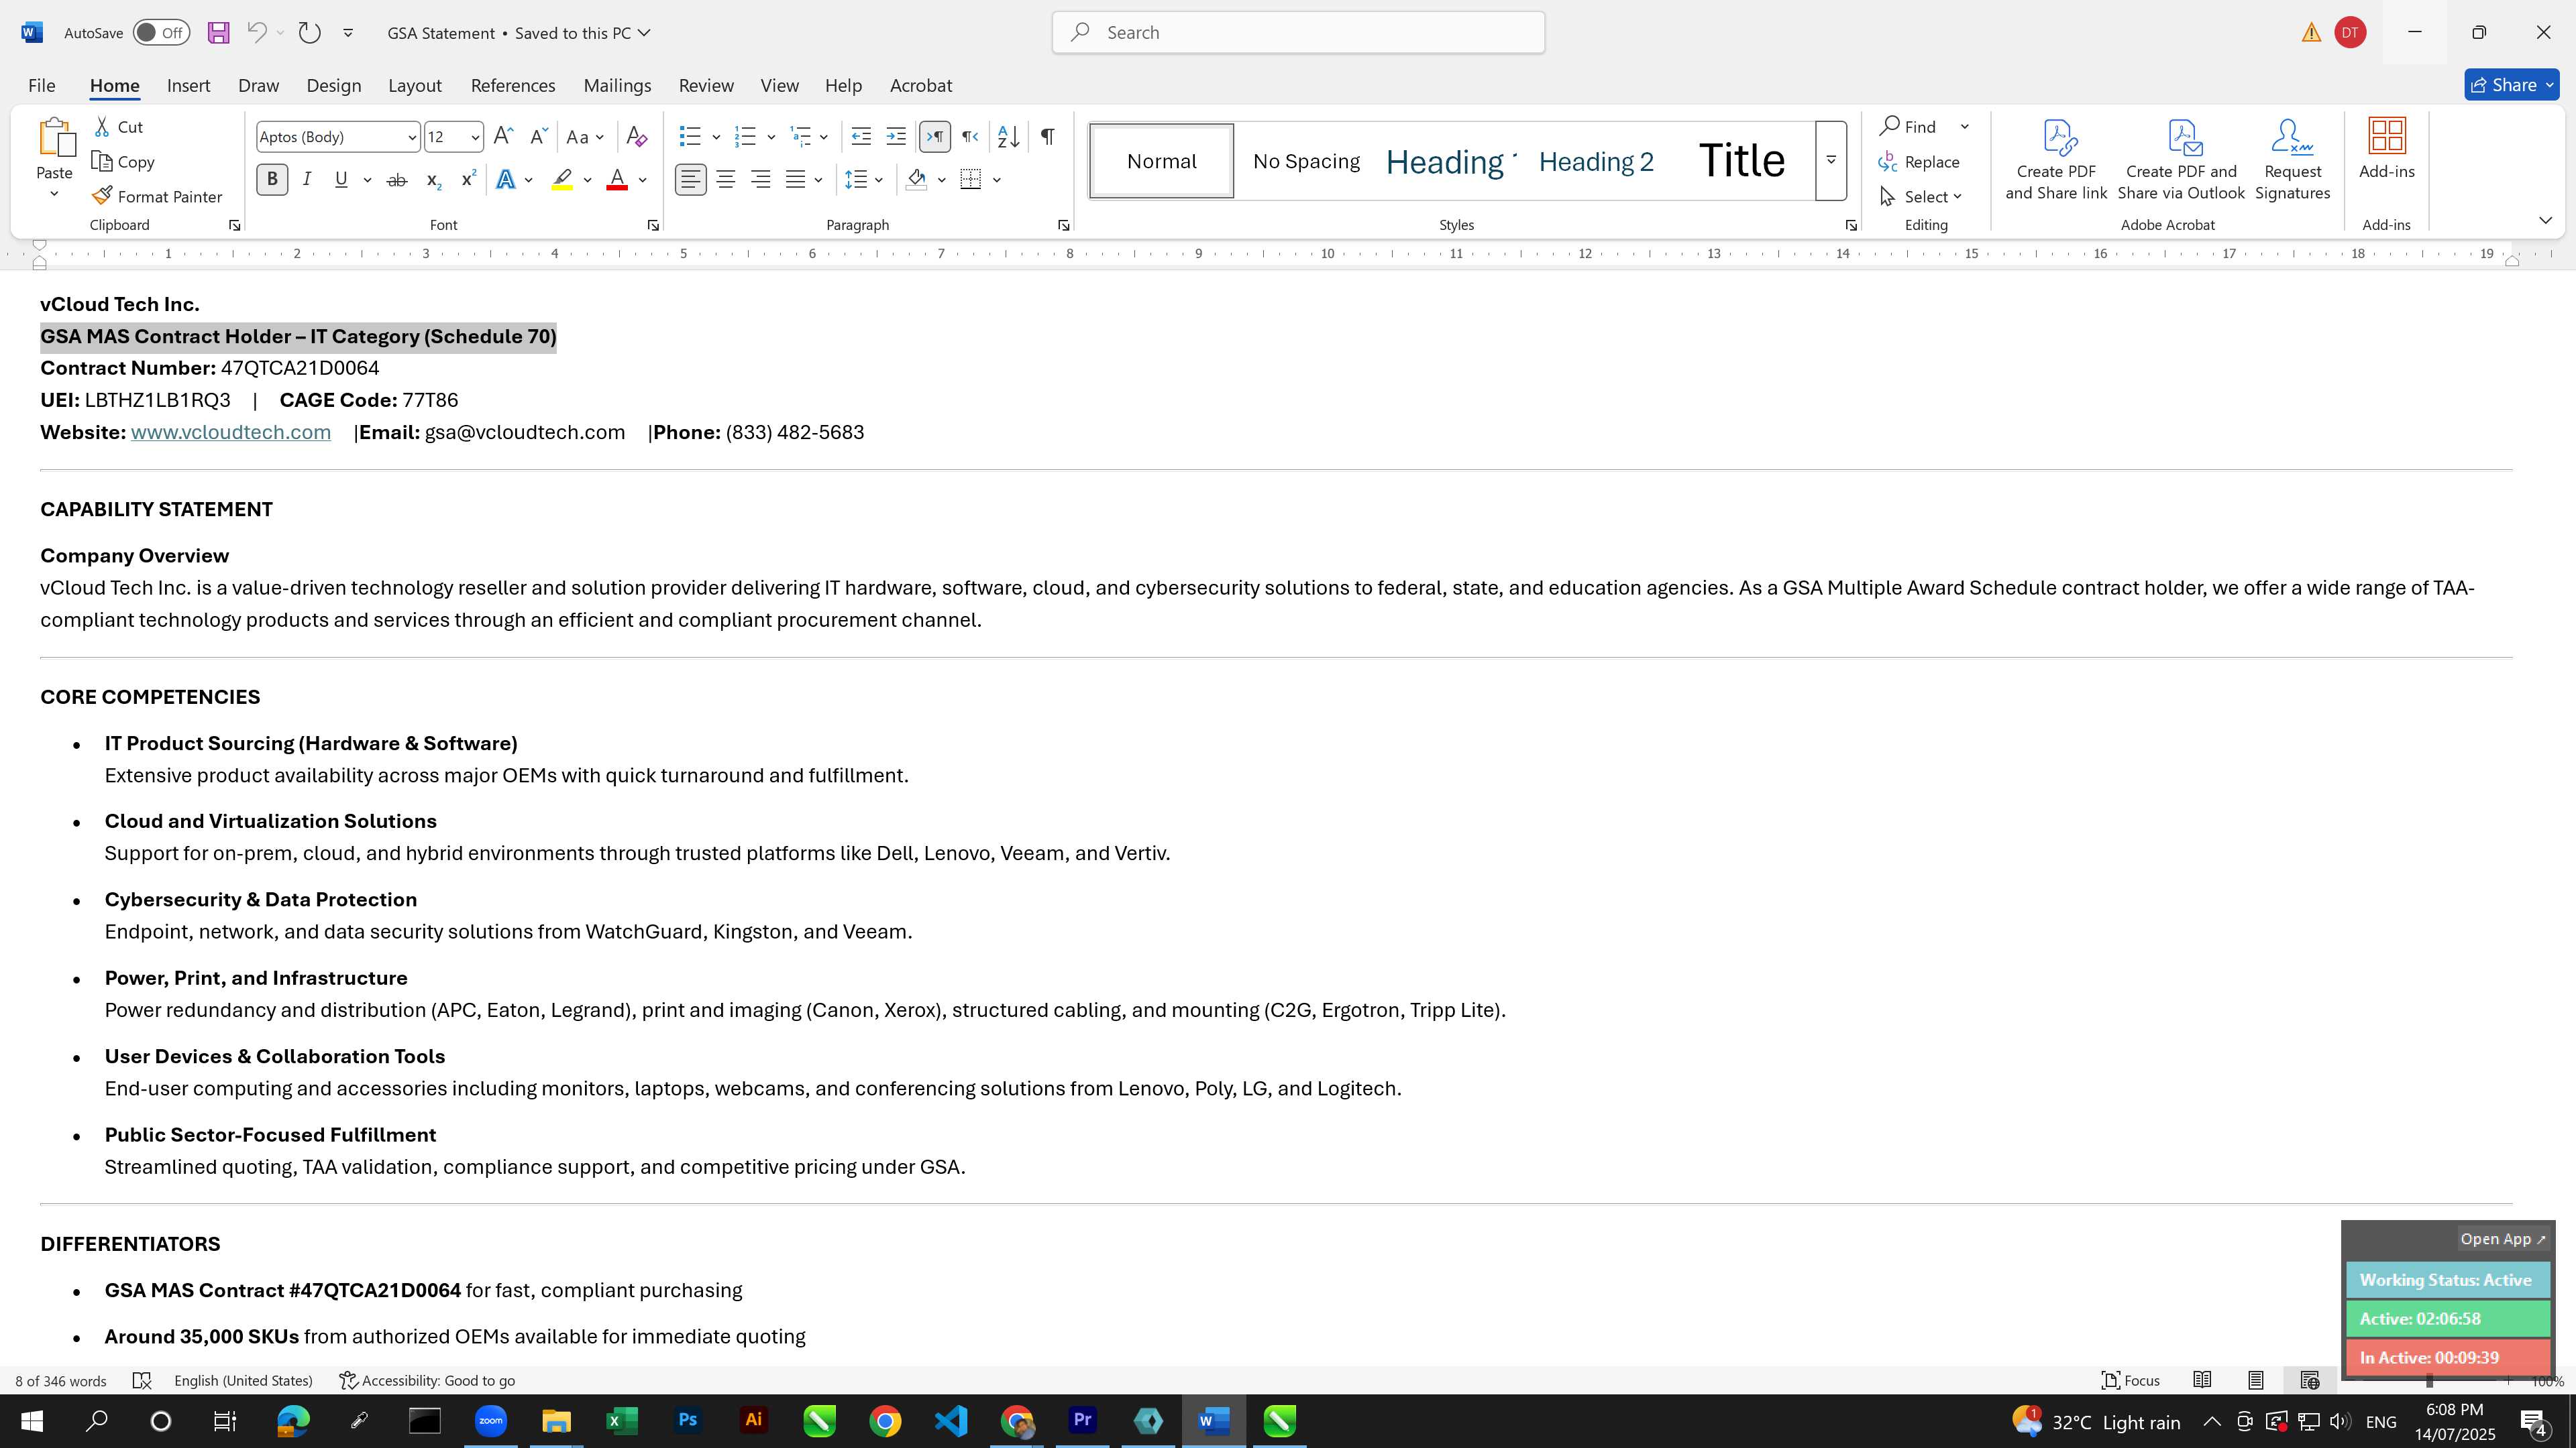Switch to the Design tab

333,86
